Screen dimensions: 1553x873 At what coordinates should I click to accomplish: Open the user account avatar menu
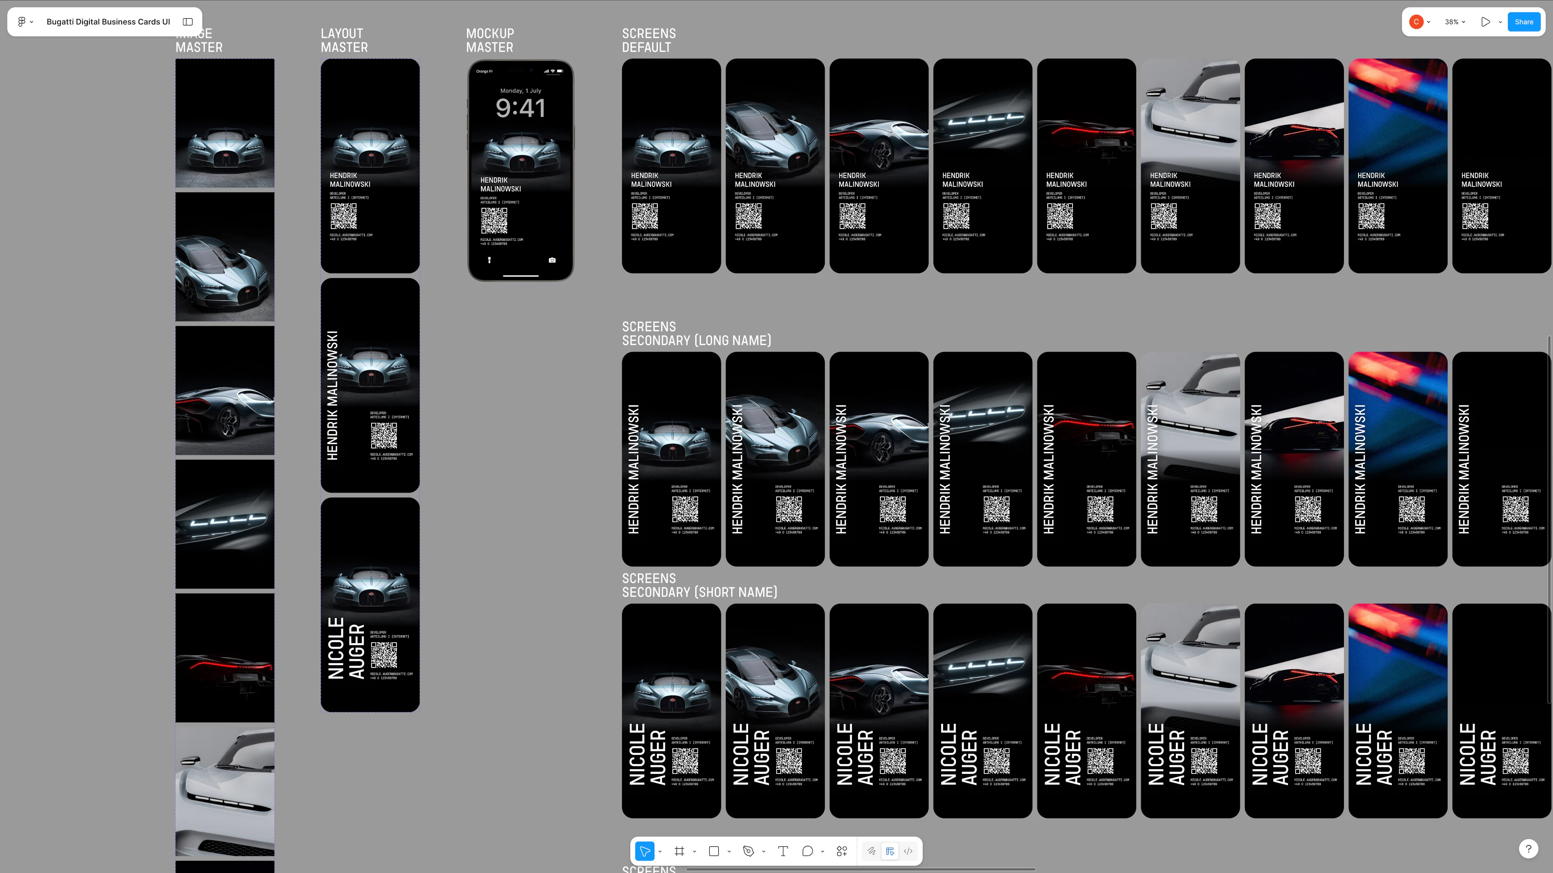(x=1417, y=22)
